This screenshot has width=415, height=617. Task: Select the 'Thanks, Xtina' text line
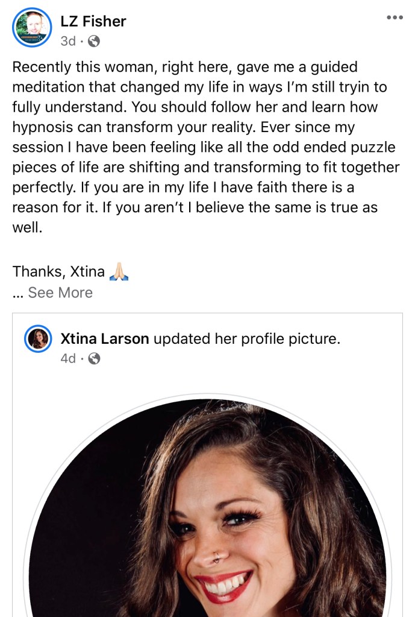point(58,272)
